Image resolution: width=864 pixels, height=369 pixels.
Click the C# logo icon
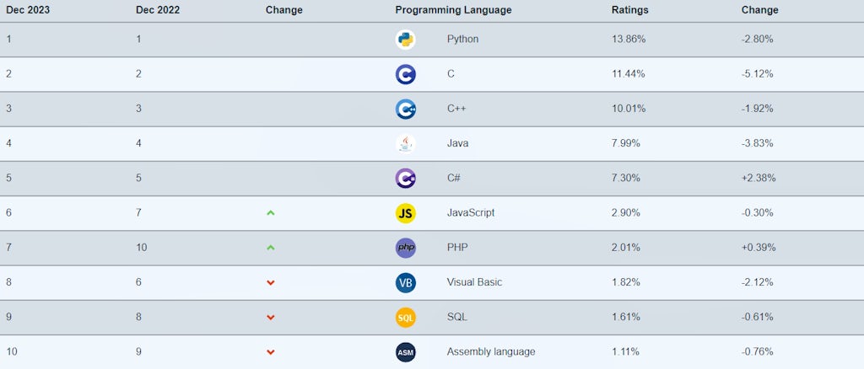pyautogui.click(x=406, y=179)
